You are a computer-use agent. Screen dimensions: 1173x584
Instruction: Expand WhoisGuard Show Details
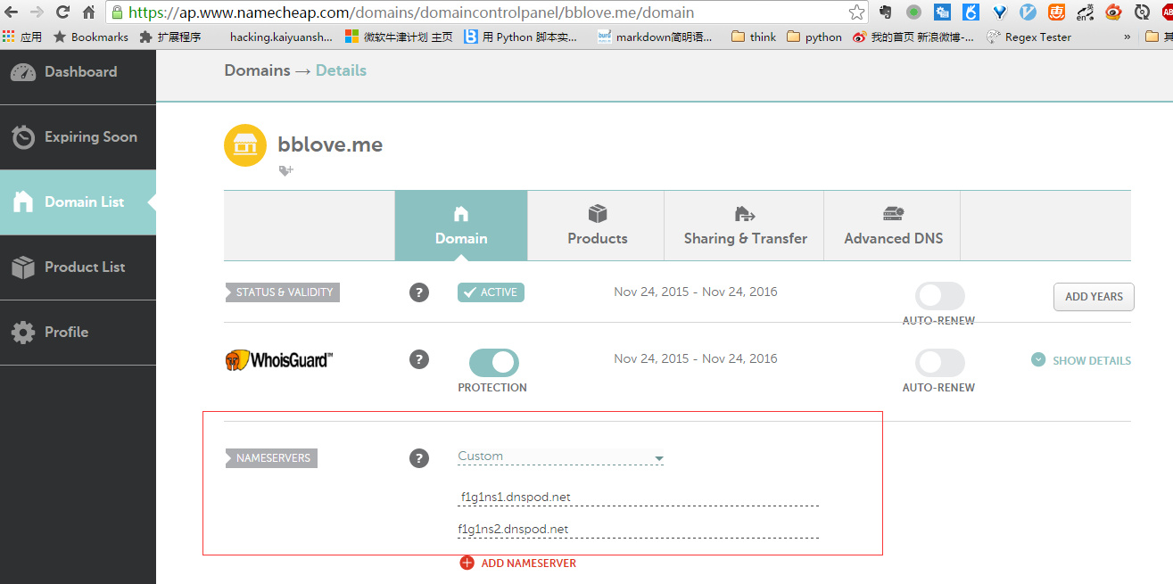(x=1081, y=360)
